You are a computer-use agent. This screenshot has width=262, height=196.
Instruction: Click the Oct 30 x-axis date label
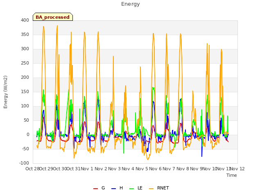pyautogui.click(x=60, y=169)
